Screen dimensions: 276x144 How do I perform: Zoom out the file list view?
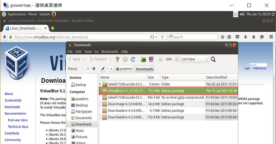(161, 59)
